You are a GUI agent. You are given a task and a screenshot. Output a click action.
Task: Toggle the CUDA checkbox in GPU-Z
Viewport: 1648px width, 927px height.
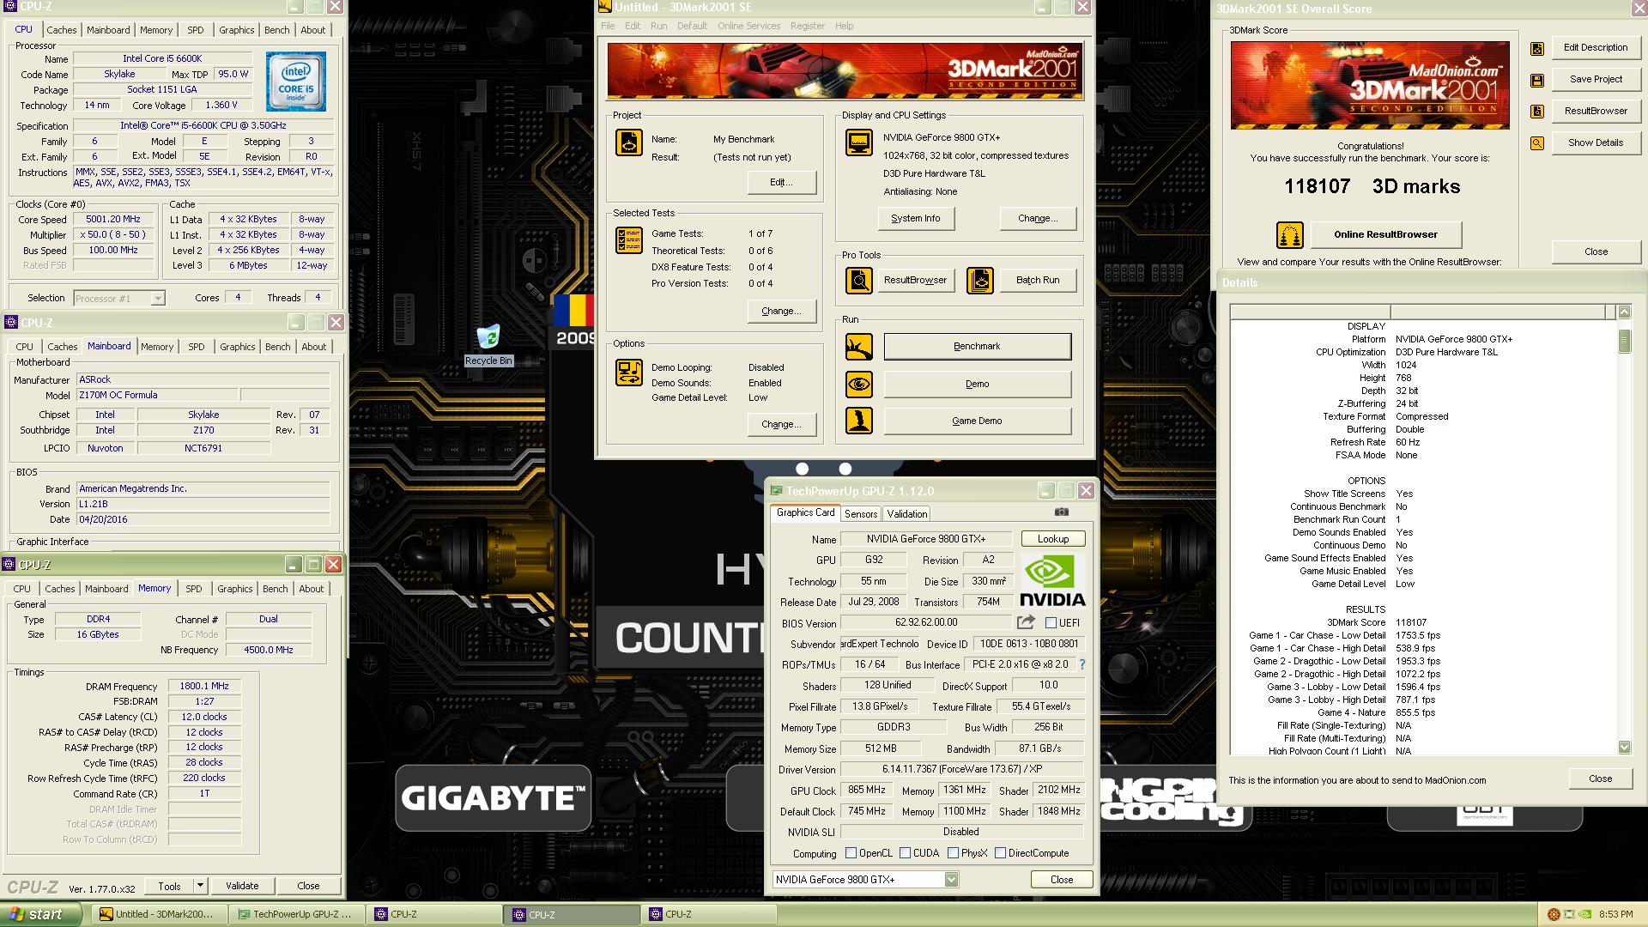pos(905,853)
